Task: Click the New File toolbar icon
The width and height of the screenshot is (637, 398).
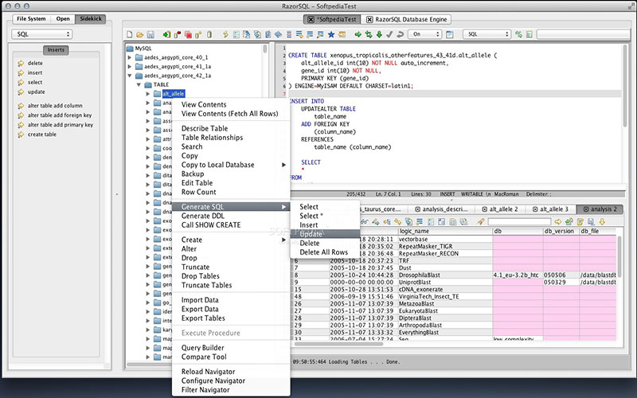Action: point(129,34)
